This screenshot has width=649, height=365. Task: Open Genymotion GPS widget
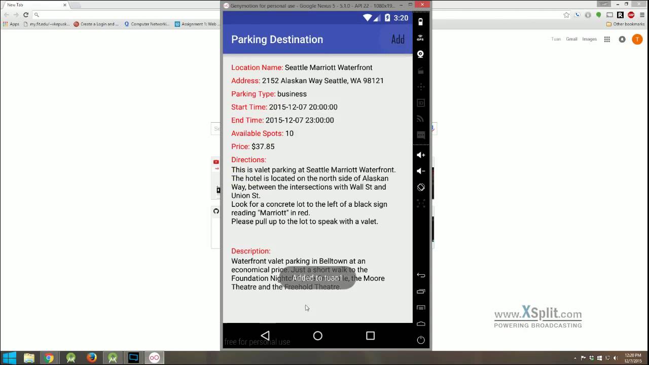[x=420, y=38]
